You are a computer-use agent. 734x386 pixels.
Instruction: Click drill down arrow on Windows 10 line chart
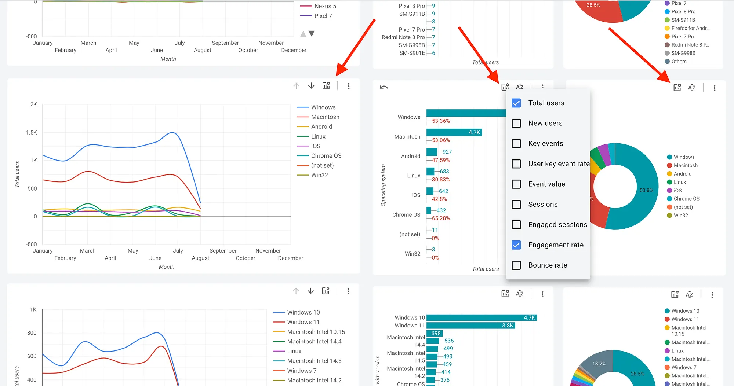311,291
